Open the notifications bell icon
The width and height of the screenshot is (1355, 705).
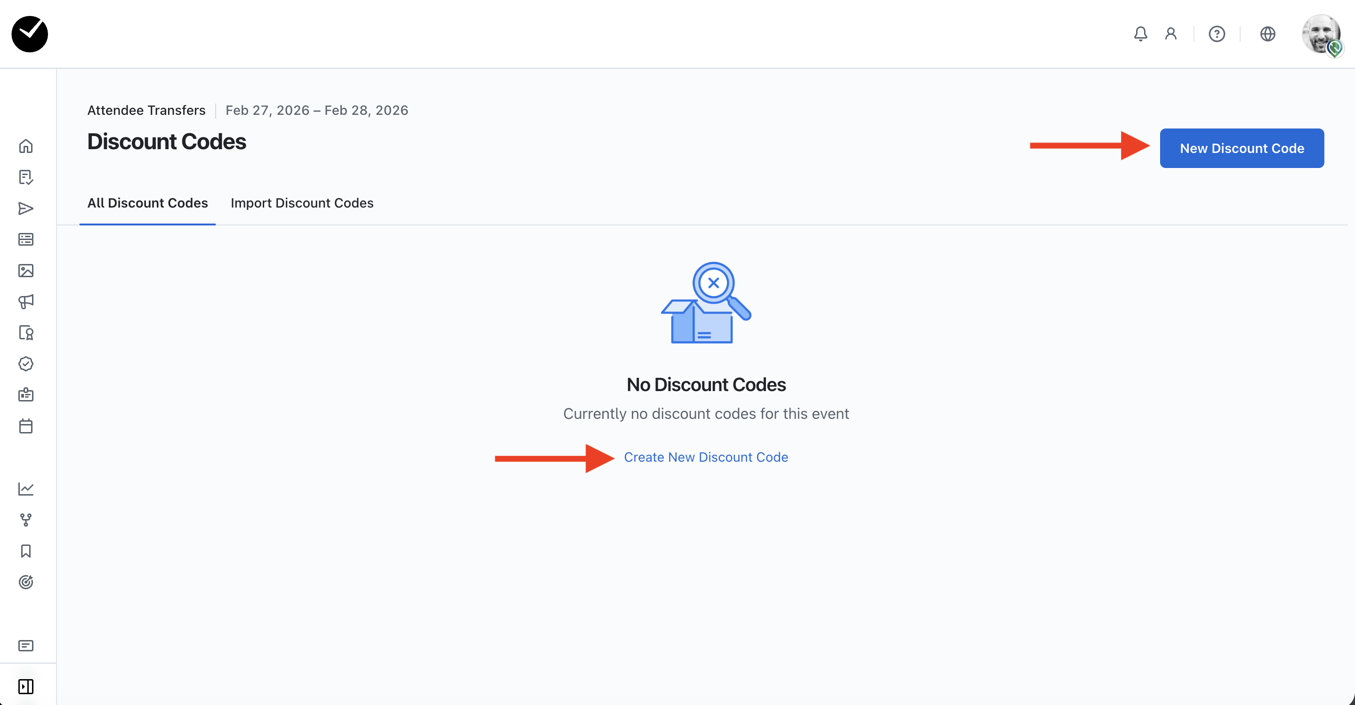tap(1140, 34)
